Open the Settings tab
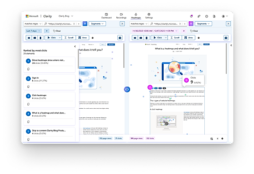Image resolution: width=254 pixels, height=174 pixels. click(149, 16)
